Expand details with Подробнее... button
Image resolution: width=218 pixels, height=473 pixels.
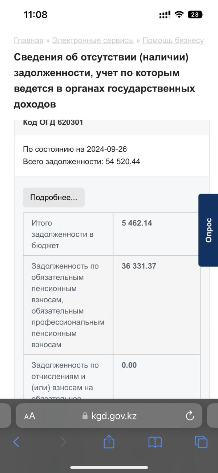point(54,197)
